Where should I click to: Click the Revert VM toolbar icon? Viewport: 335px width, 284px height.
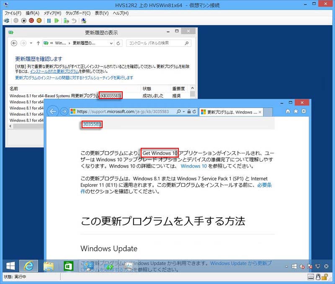(x=74, y=21)
